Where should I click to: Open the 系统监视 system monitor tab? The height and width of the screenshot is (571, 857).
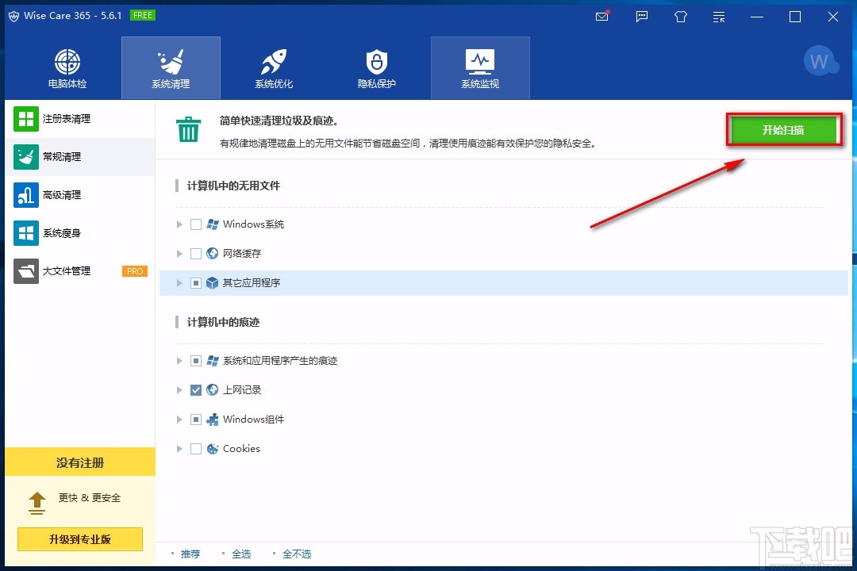(480, 68)
